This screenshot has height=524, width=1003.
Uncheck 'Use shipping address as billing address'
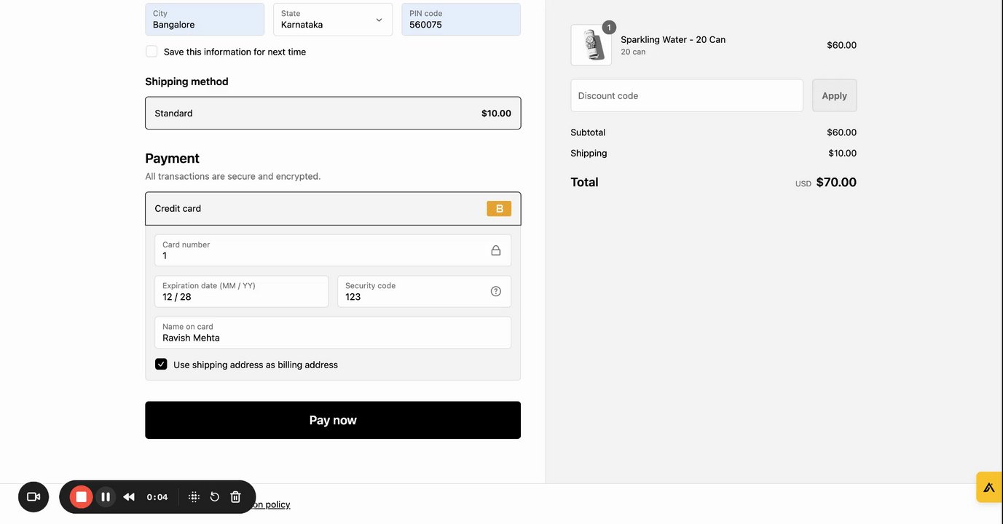[161, 365]
